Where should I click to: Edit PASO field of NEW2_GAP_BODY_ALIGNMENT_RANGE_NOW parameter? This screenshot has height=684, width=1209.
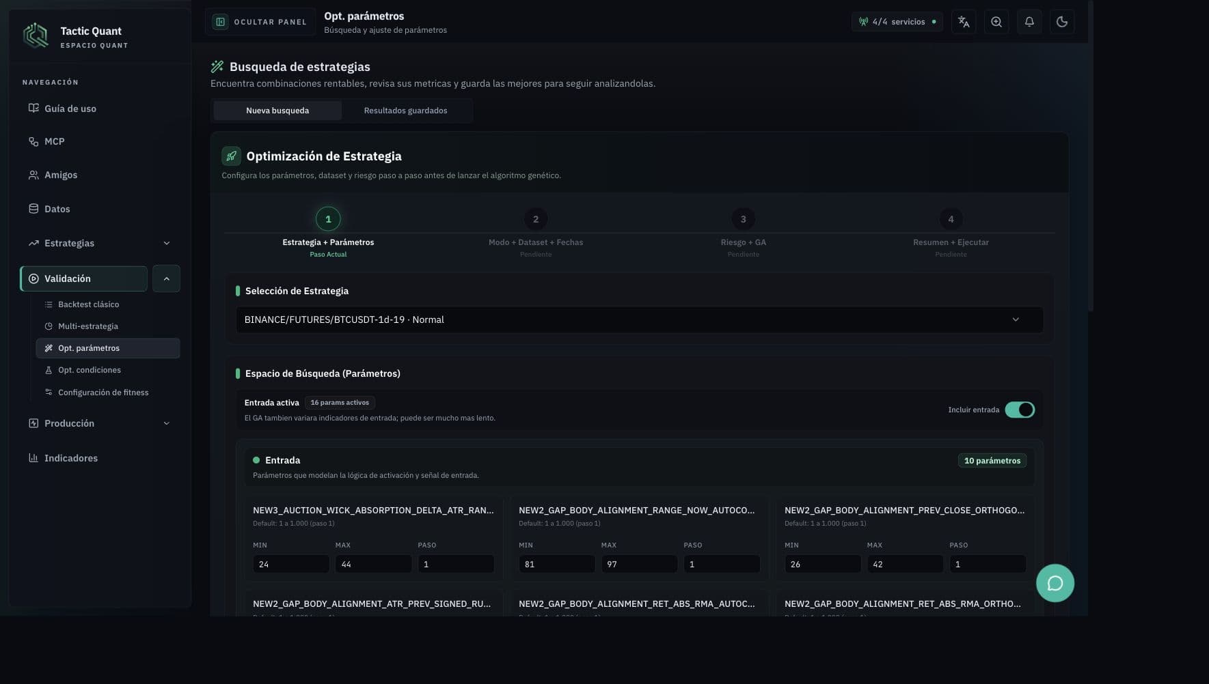722,565
